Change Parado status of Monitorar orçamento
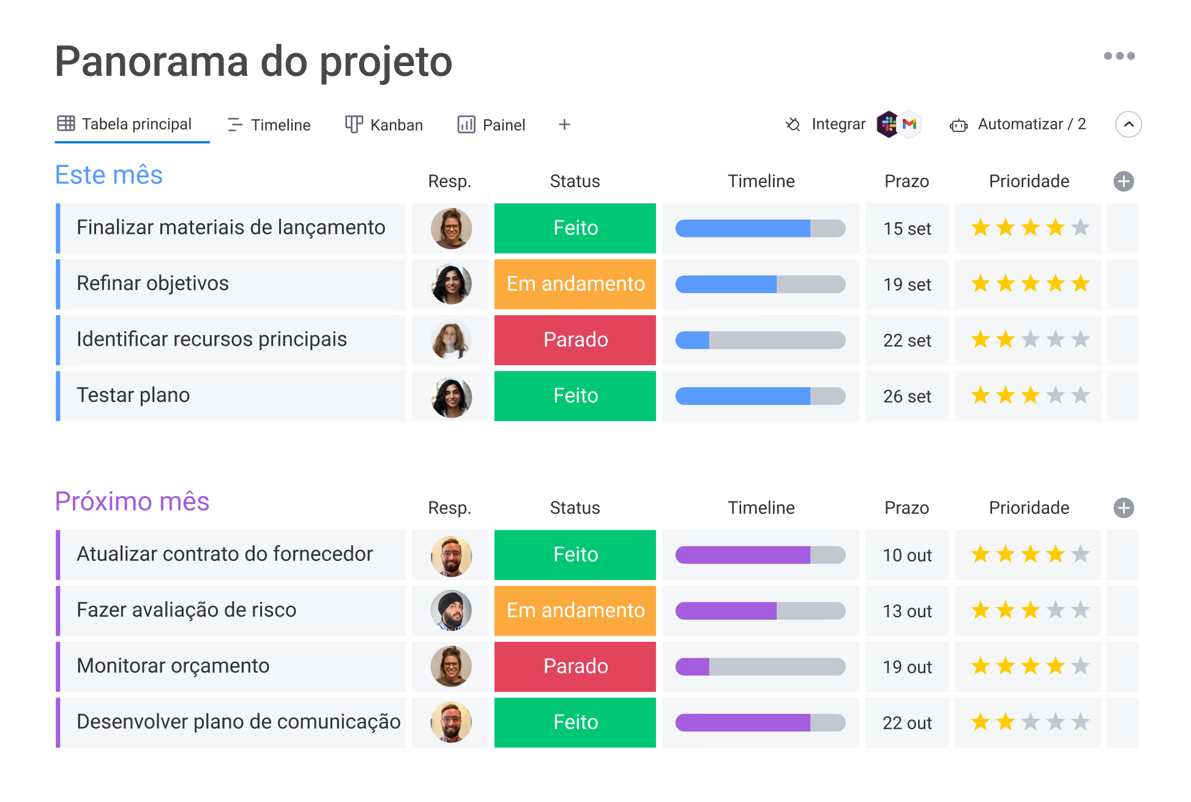The height and width of the screenshot is (802, 1191). click(x=575, y=666)
